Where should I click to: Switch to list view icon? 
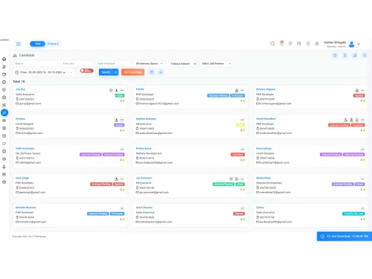(161, 72)
